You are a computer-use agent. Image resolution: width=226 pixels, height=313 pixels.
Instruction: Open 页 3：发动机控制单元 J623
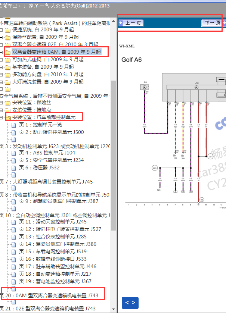(x=55, y=146)
